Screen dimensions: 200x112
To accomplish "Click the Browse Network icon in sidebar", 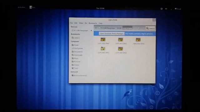I will point(72,75).
